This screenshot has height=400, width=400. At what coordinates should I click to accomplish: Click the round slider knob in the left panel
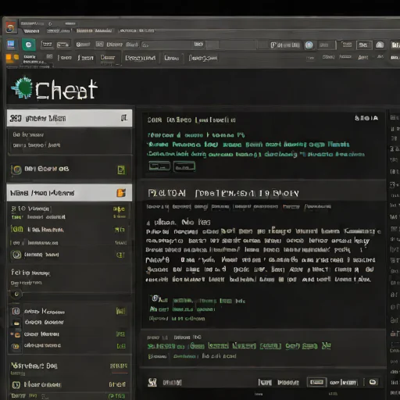[x=16, y=294]
